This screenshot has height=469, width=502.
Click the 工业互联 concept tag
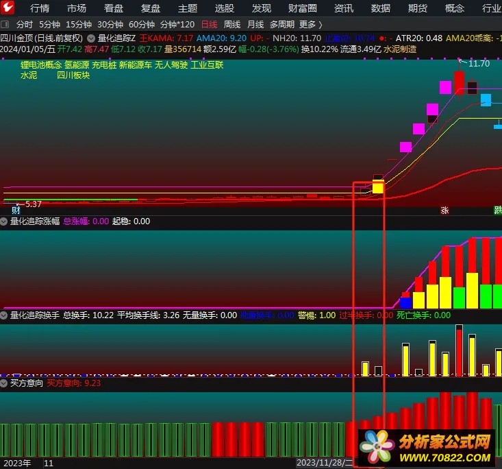point(207,64)
